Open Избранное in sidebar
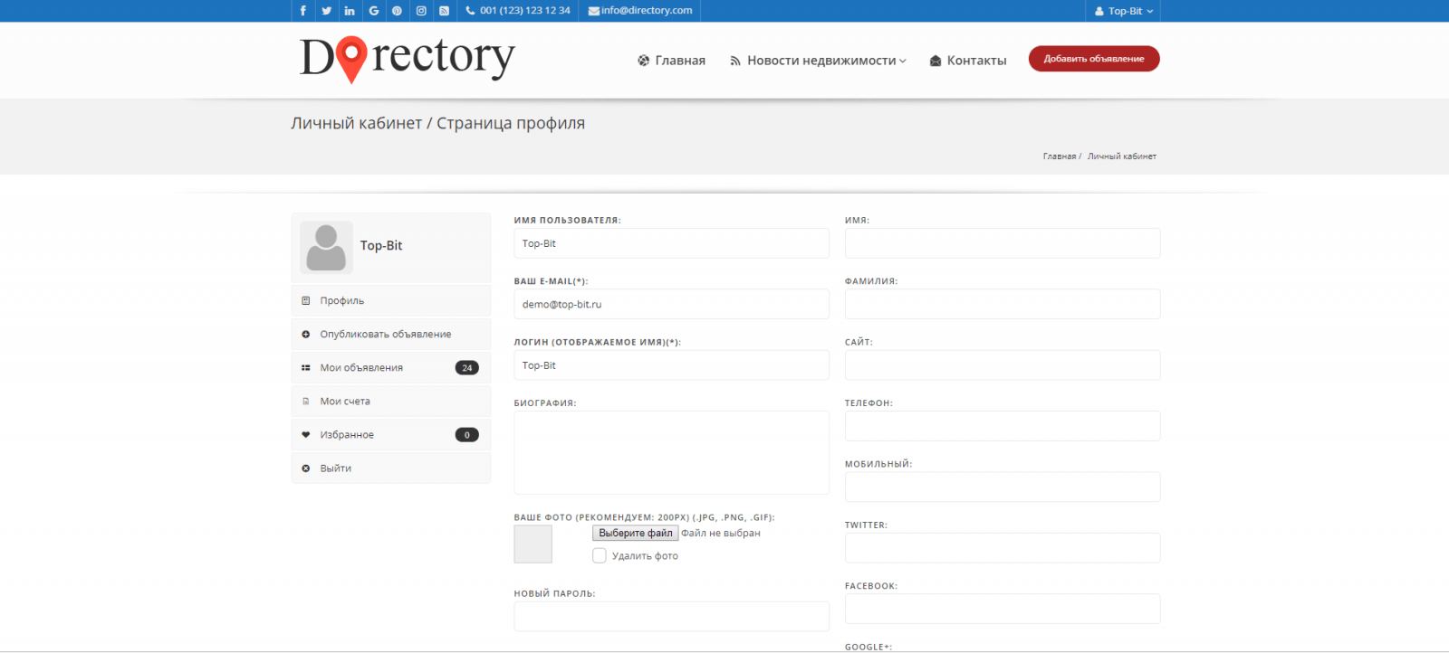 [x=391, y=434]
